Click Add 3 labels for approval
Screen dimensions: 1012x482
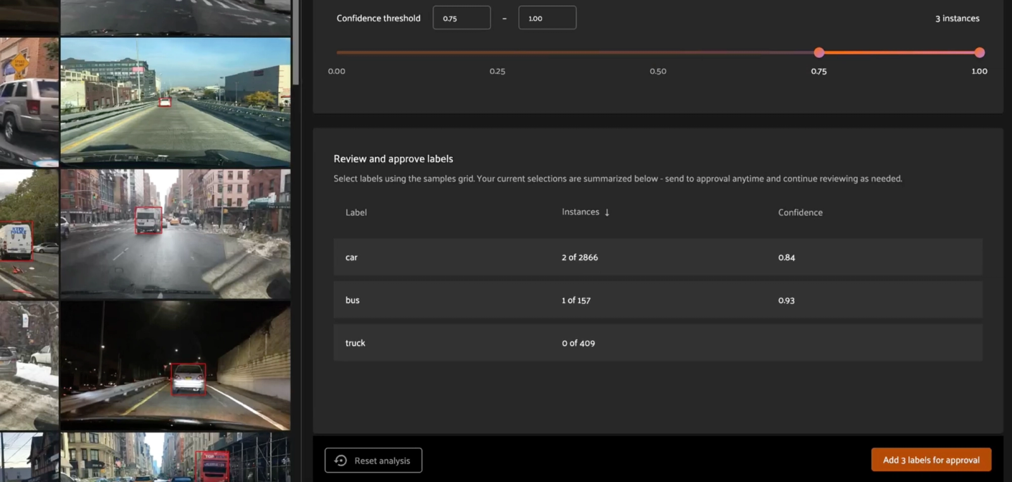pyautogui.click(x=931, y=460)
